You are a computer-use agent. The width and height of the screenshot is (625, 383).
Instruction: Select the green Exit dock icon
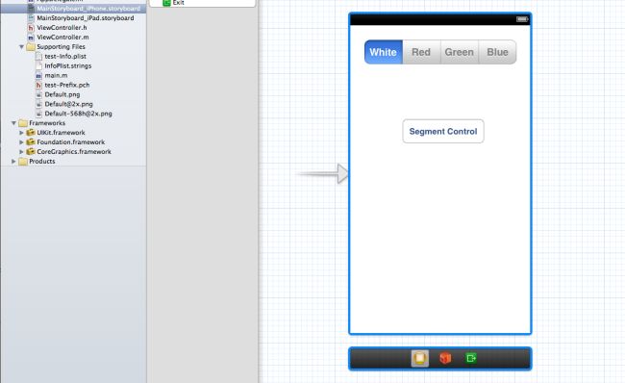pos(471,358)
